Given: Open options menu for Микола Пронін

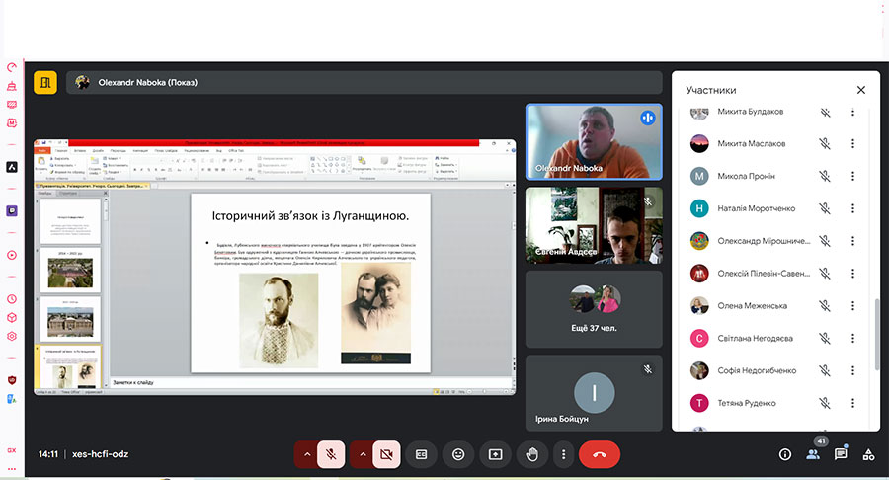Looking at the screenshot, I should click(852, 176).
